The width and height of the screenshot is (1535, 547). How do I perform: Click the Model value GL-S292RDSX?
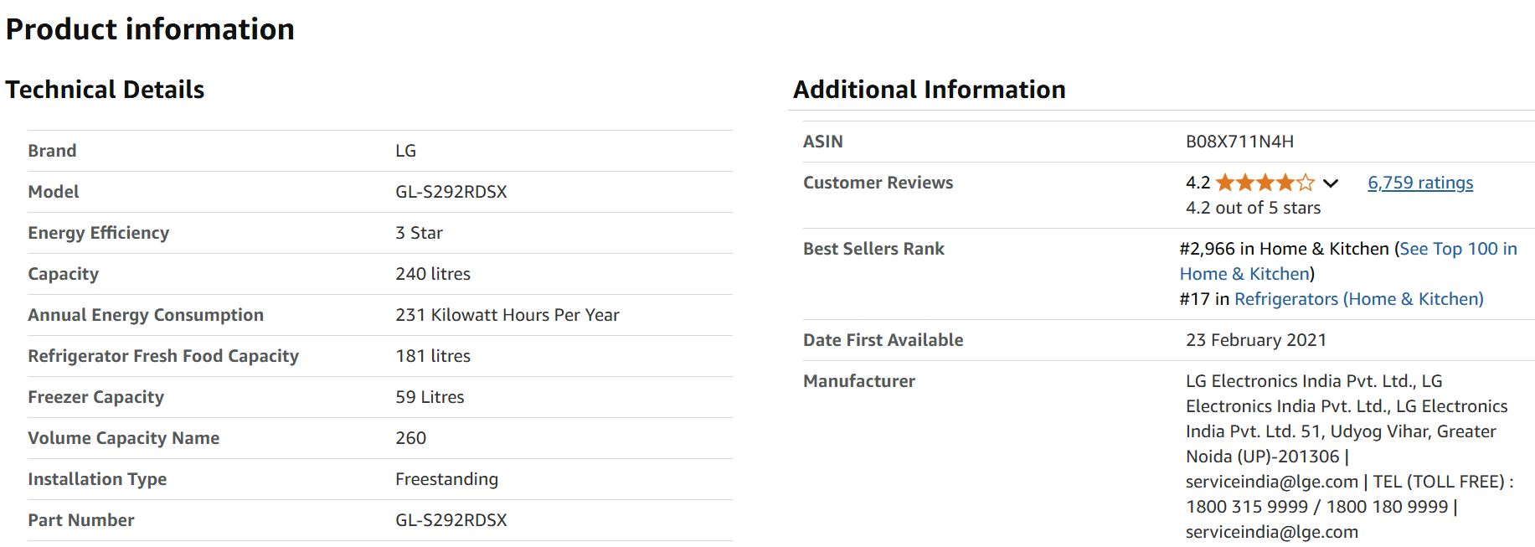(x=451, y=192)
